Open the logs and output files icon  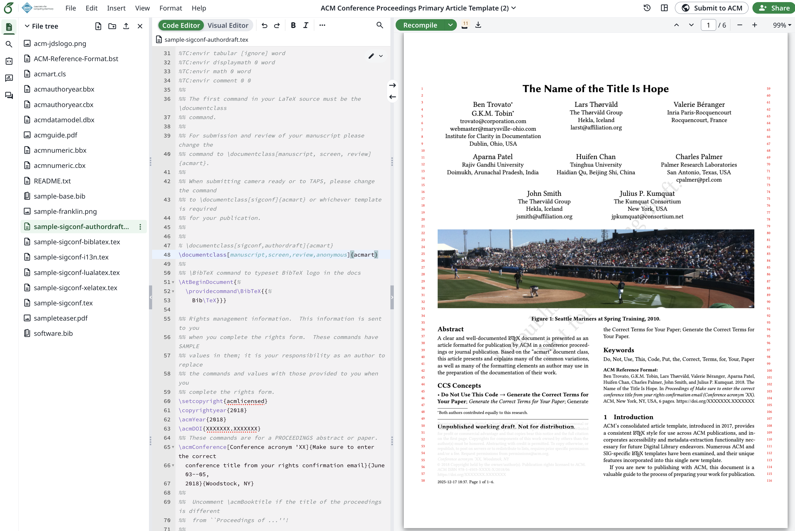(465, 25)
